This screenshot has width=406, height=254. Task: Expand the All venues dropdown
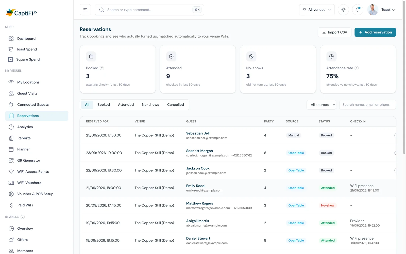pos(317,10)
